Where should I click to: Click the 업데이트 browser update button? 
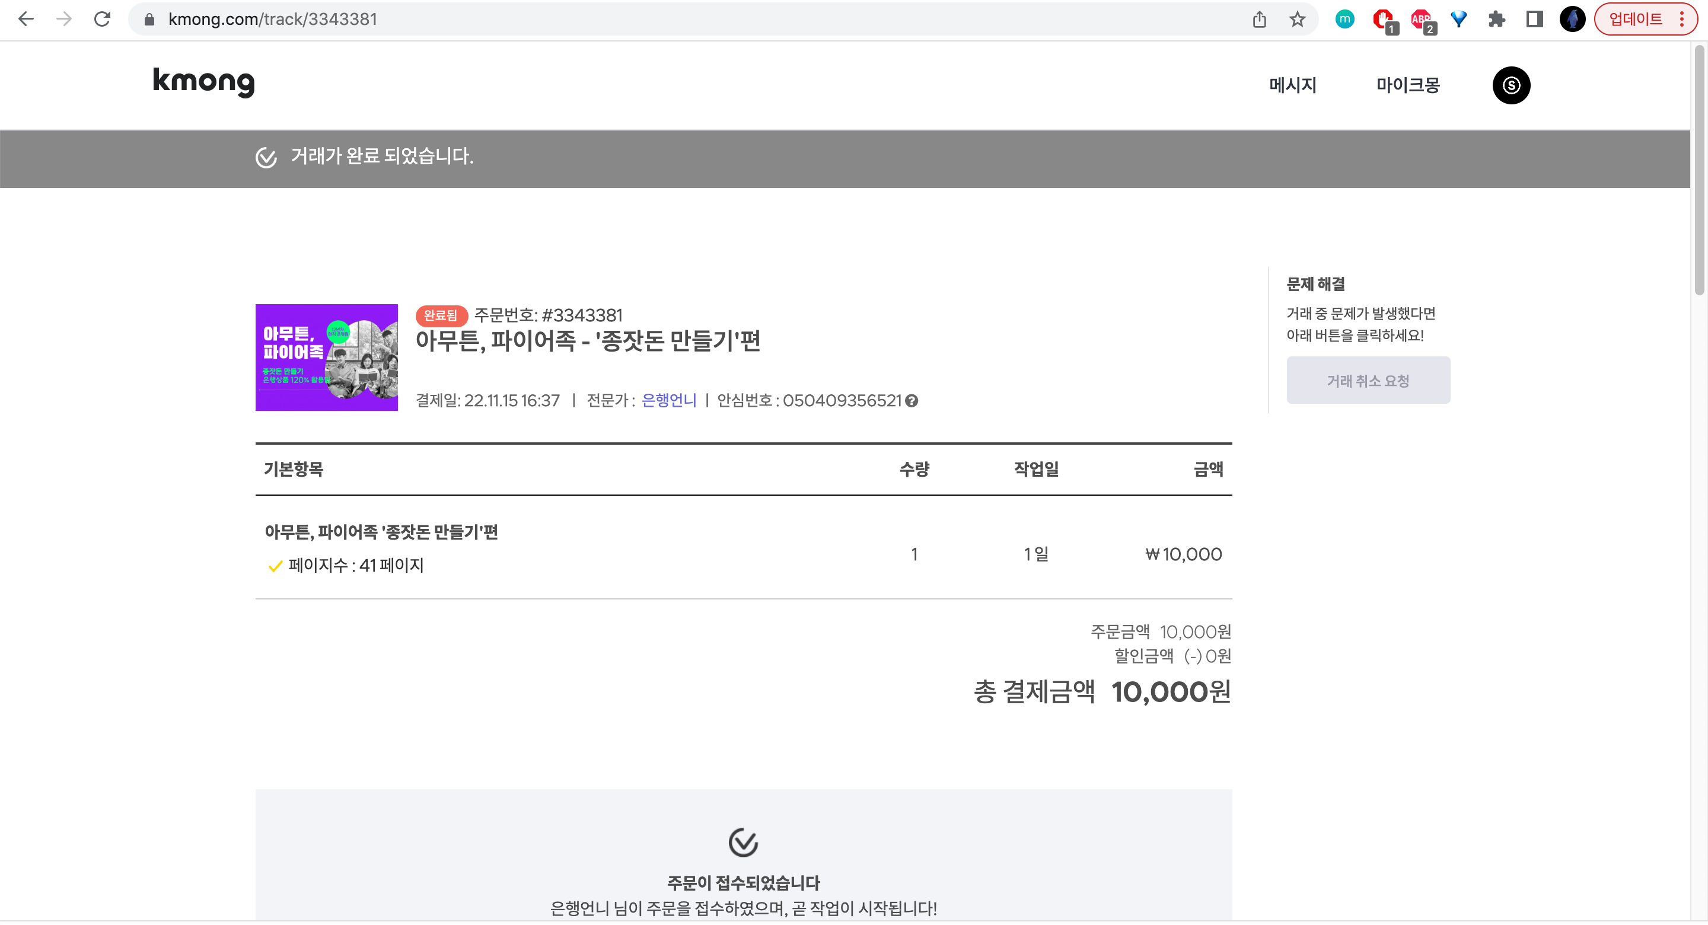(1635, 19)
